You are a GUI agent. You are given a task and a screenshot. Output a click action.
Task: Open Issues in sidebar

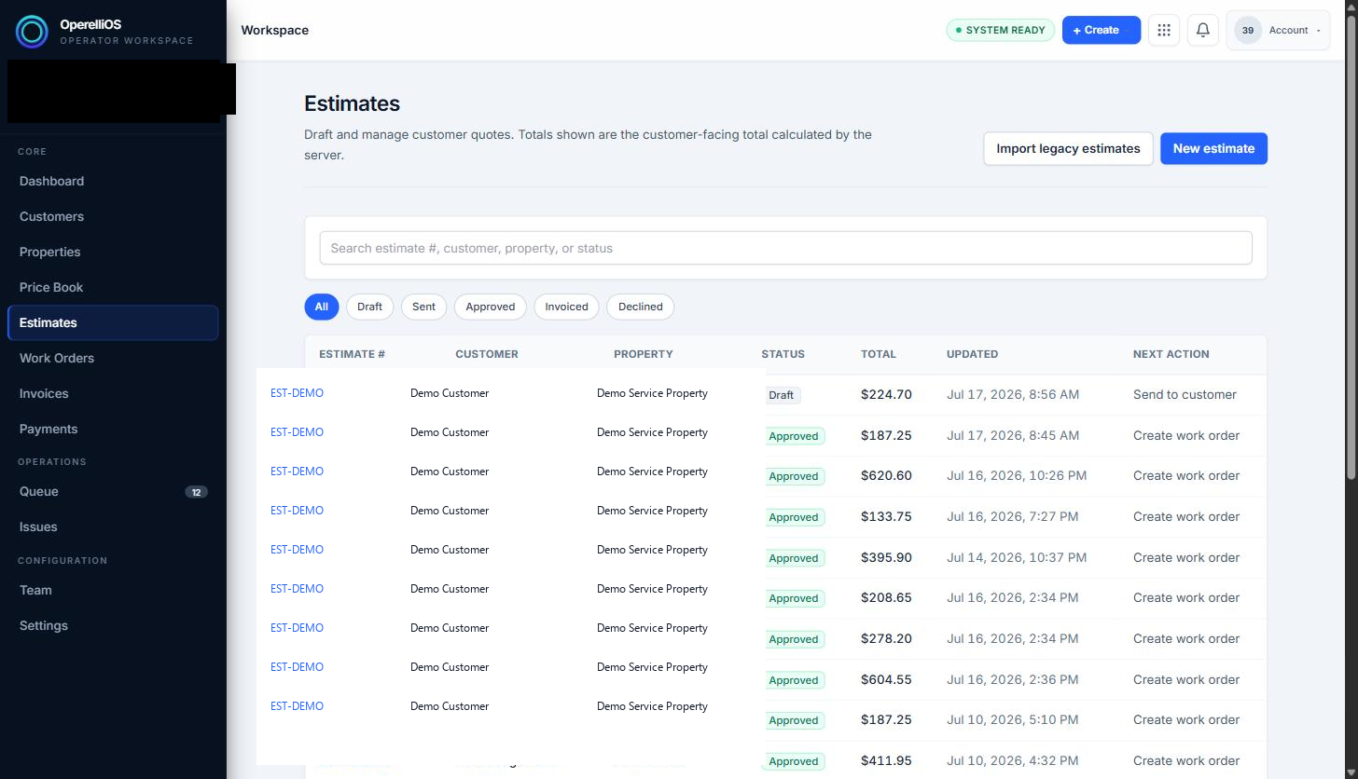(x=113, y=526)
